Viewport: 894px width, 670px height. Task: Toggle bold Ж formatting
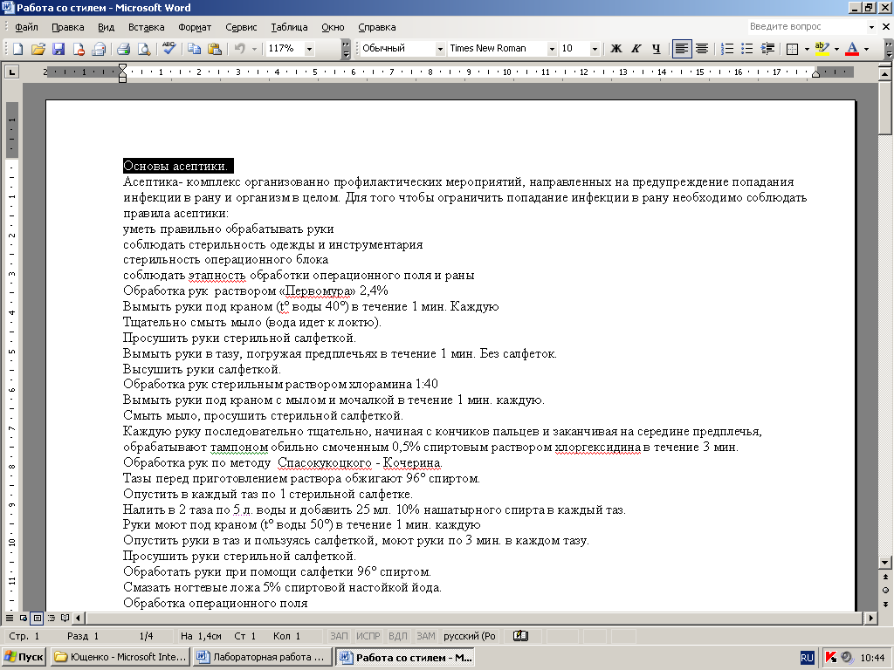[615, 49]
